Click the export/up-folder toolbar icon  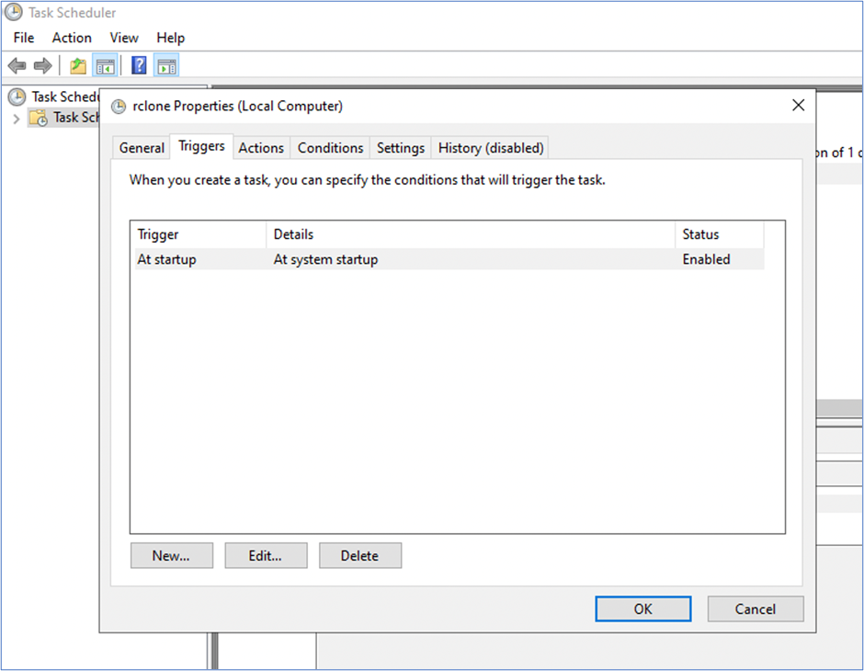pos(77,65)
